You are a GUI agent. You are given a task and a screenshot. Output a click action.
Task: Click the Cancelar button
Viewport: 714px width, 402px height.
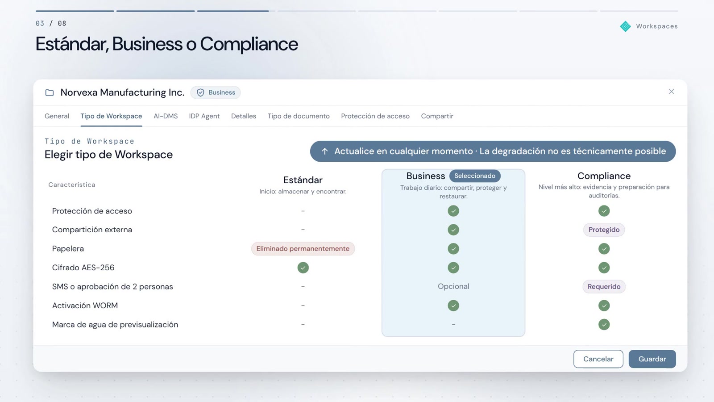click(x=598, y=359)
